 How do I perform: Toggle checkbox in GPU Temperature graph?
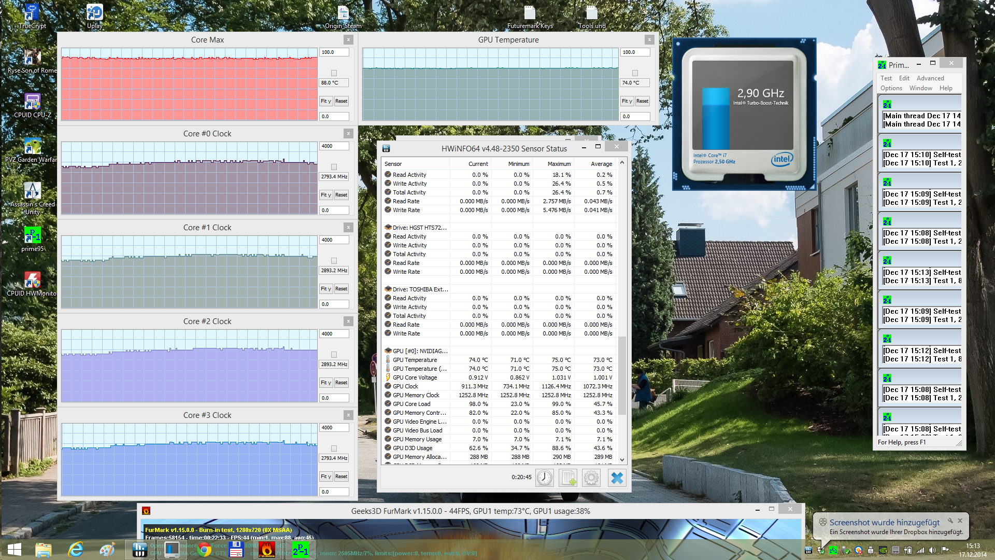click(635, 73)
